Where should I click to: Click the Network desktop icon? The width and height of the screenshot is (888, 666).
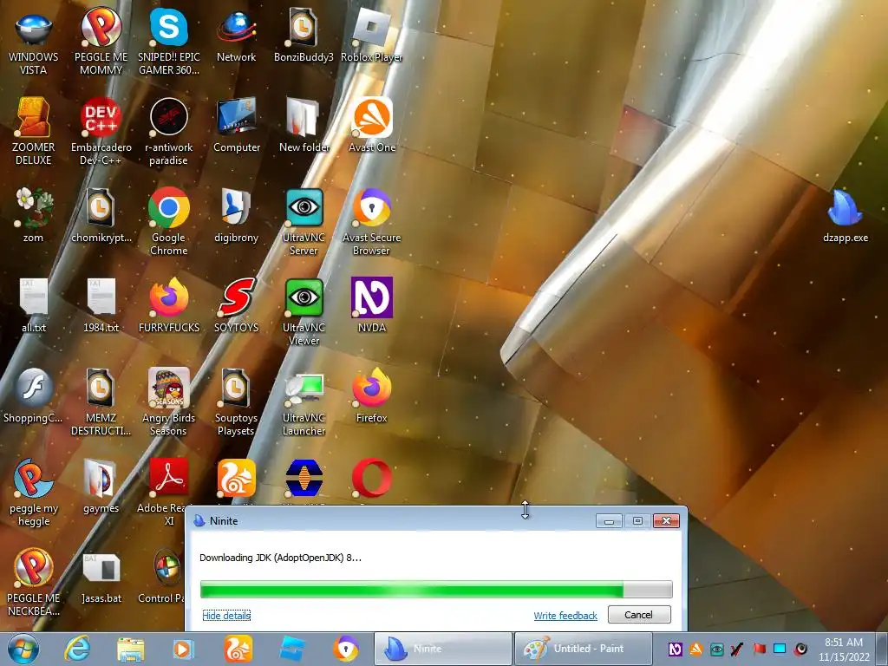point(236,35)
